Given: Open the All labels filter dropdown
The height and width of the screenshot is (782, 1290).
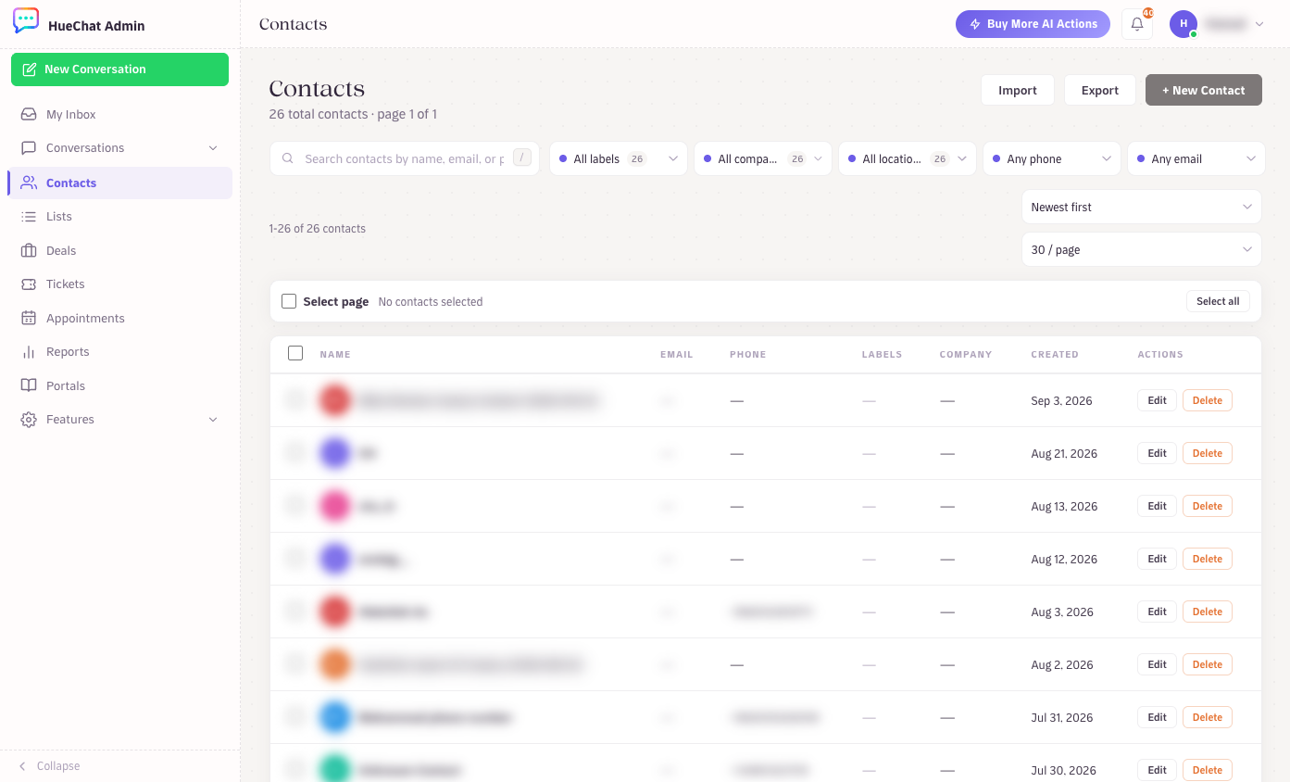Looking at the screenshot, I should click(x=619, y=158).
